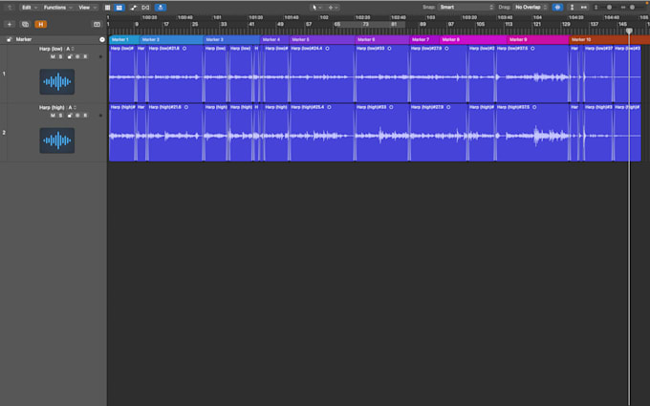Adjust the horizontal zoom slider

(632, 7)
